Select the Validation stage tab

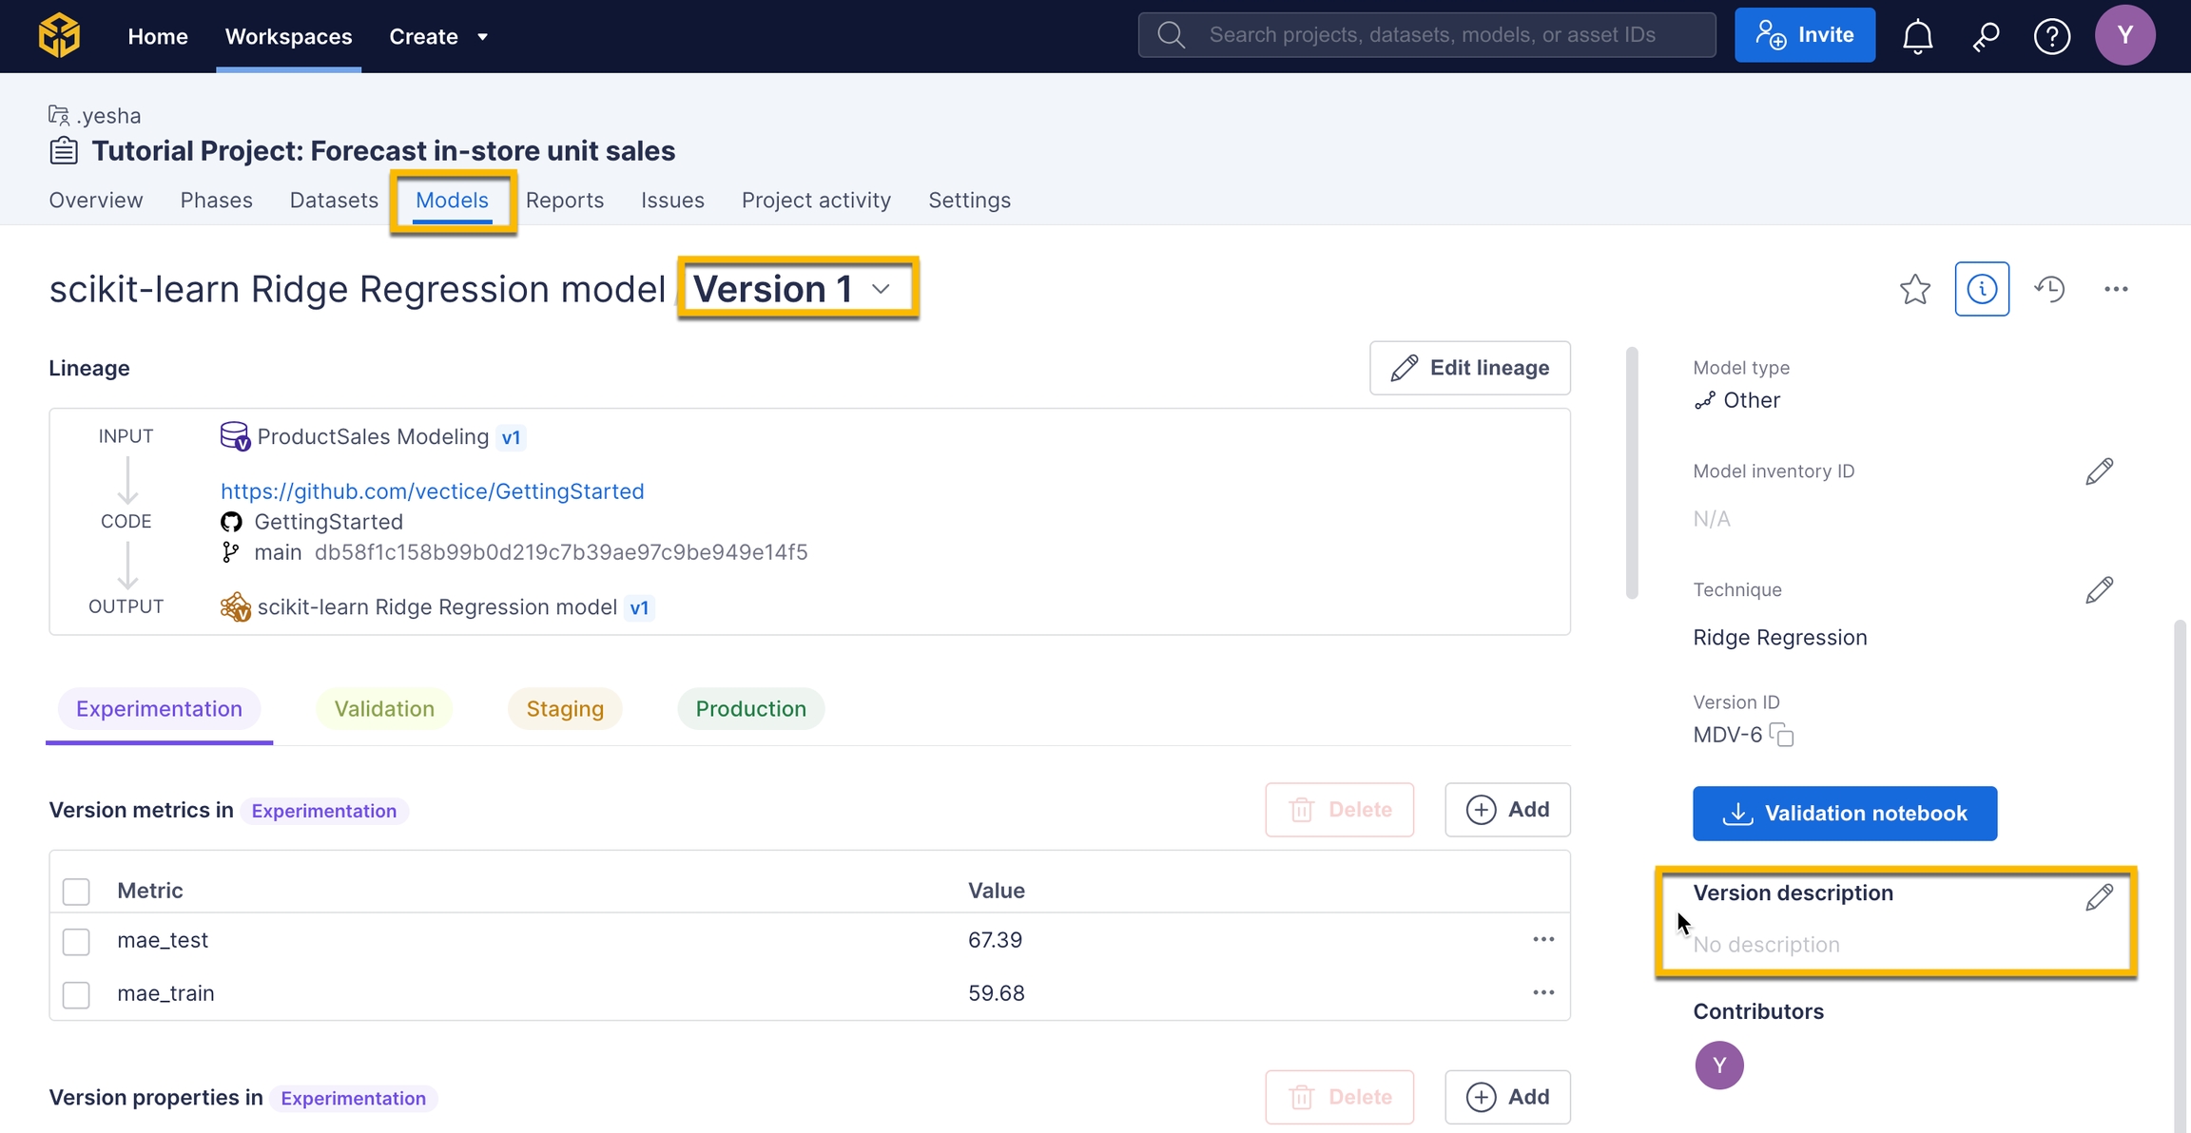[384, 709]
